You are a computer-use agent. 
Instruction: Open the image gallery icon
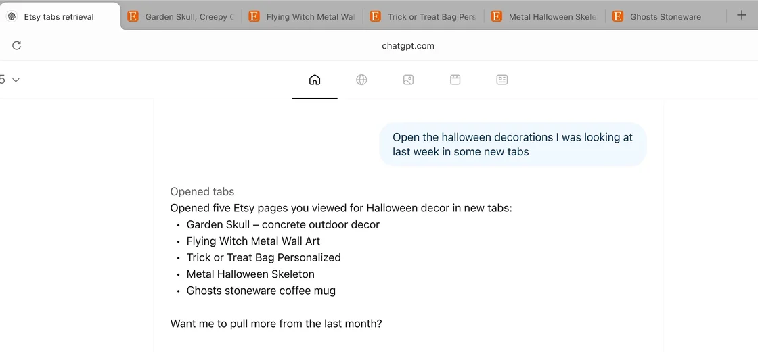coord(408,80)
